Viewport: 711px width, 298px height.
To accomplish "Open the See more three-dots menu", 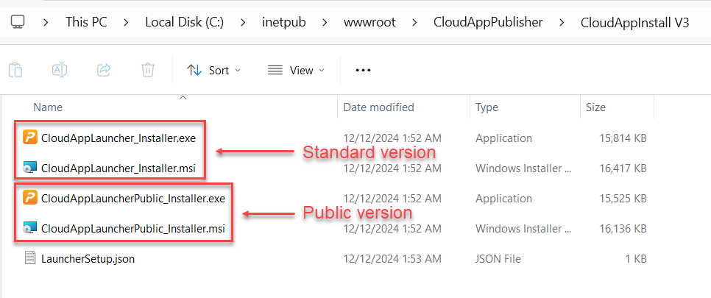I will click(363, 71).
